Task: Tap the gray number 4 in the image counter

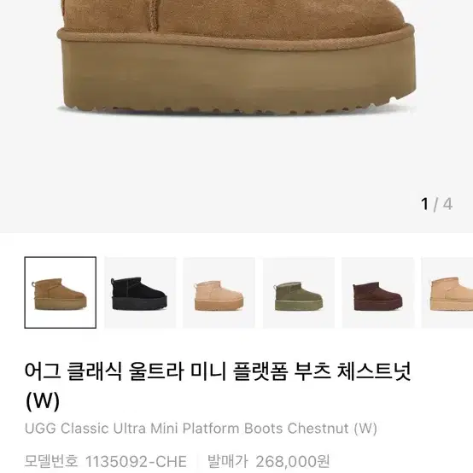Action: pyautogui.click(x=447, y=204)
